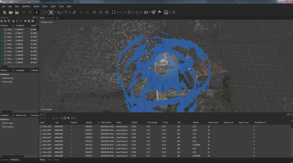
Task: Create a new project with the New icon
Action: [5, 12]
